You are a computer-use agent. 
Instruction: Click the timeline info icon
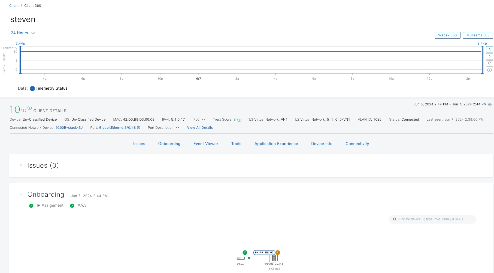(x=490, y=70)
